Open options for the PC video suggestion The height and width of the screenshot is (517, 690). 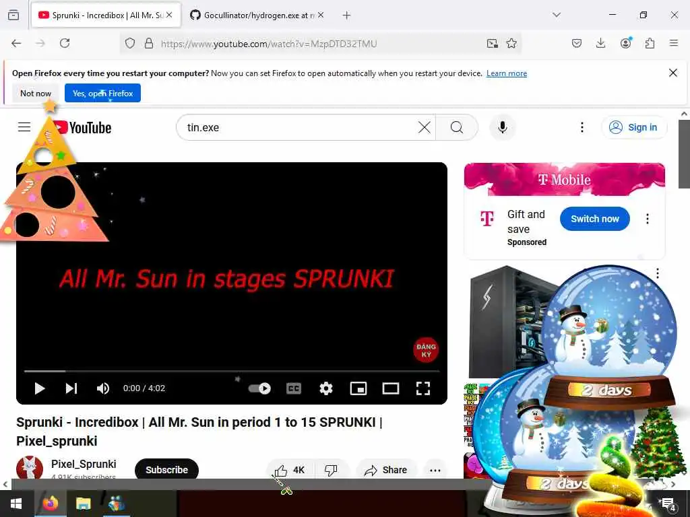[658, 273]
